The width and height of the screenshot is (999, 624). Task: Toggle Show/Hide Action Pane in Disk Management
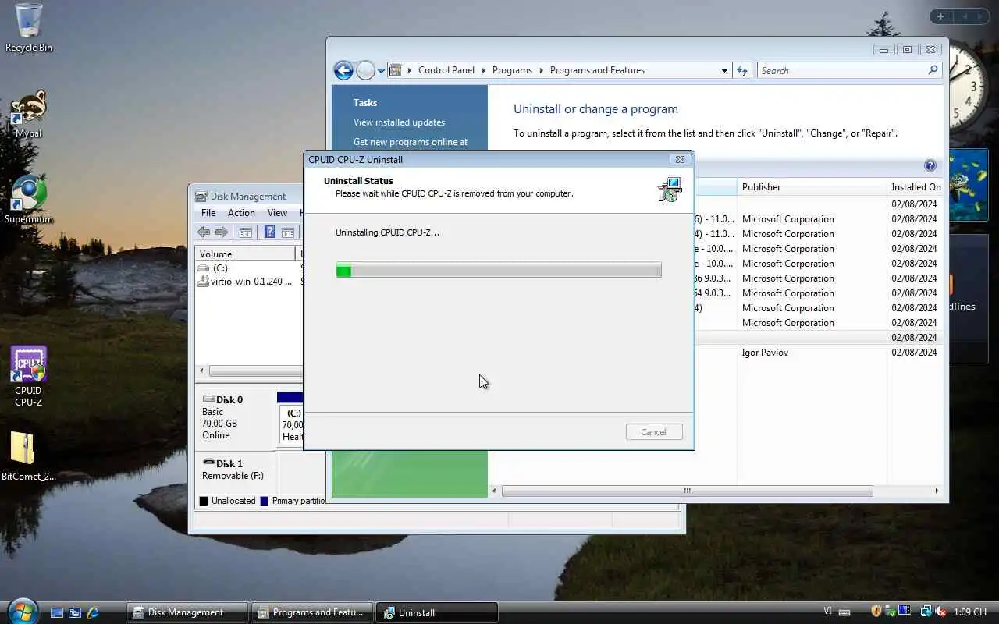pyautogui.click(x=287, y=232)
